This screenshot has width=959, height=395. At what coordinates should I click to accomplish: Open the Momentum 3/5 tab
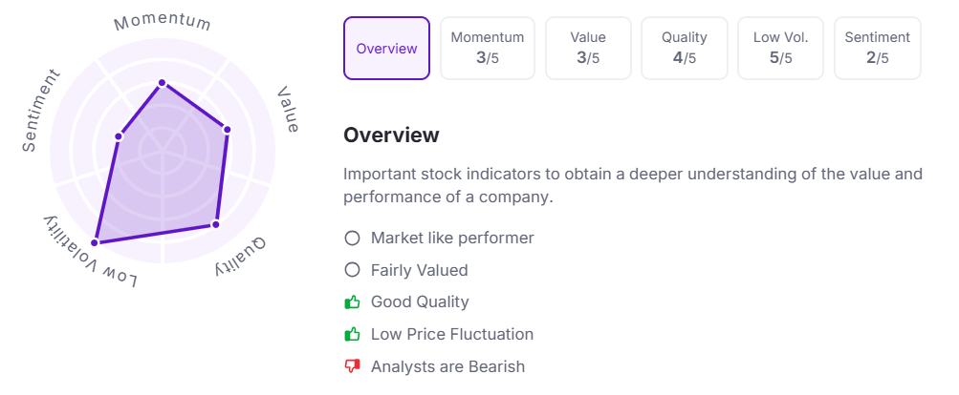tap(488, 49)
